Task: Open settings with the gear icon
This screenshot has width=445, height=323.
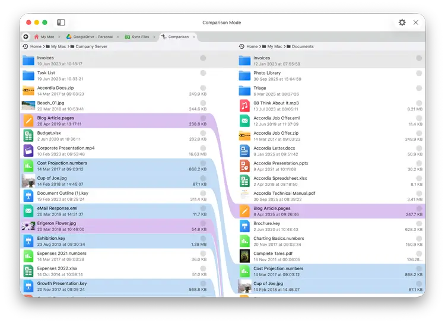Action: [x=402, y=23]
